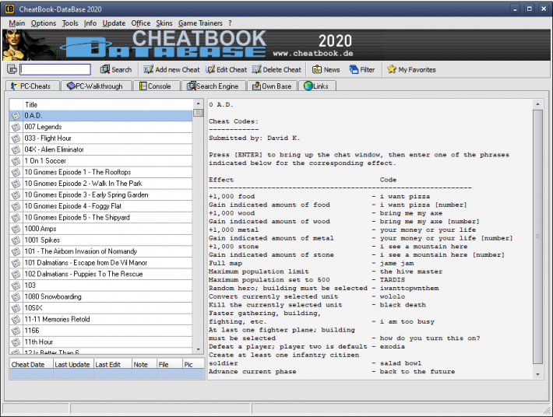
Task: Select the 0 A.D. game entry
Action: pyautogui.click(x=101, y=115)
